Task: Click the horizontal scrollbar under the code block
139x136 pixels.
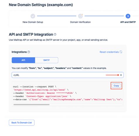Action: pyautogui.click(x=31, y=105)
